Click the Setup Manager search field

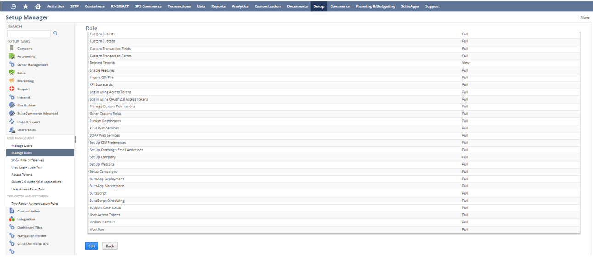point(29,34)
